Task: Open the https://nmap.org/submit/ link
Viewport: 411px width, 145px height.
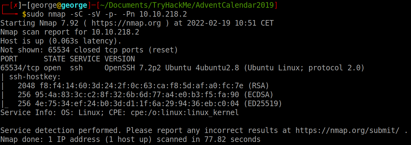Action: coord(347,130)
